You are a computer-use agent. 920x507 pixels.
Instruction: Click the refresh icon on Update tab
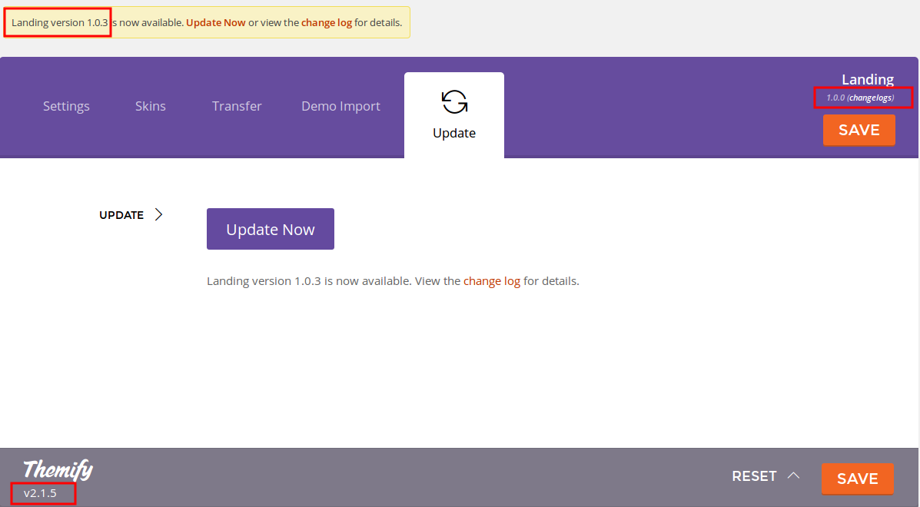pos(454,102)
